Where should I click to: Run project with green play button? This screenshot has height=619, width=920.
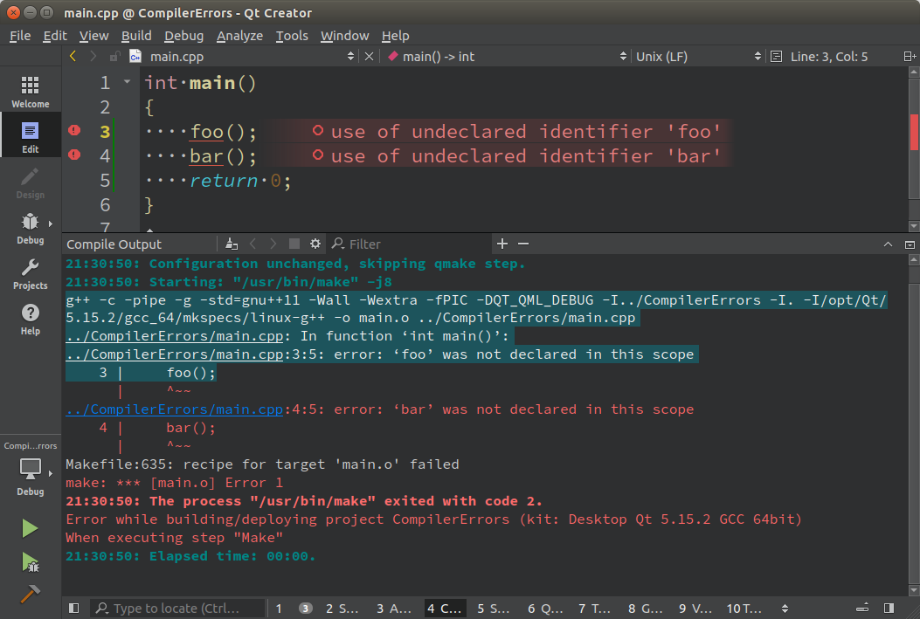(x=30, y=528)
